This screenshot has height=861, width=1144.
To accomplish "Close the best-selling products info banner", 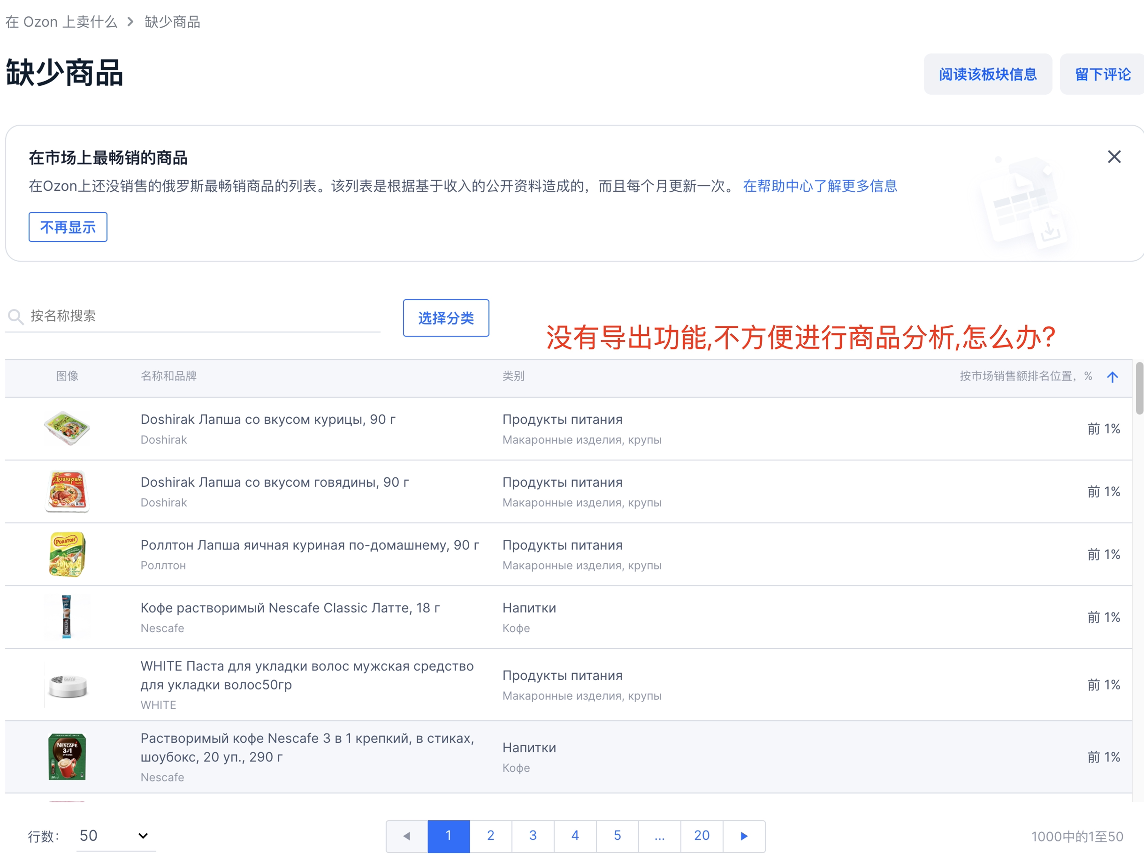I will (x=1114, y=157).
